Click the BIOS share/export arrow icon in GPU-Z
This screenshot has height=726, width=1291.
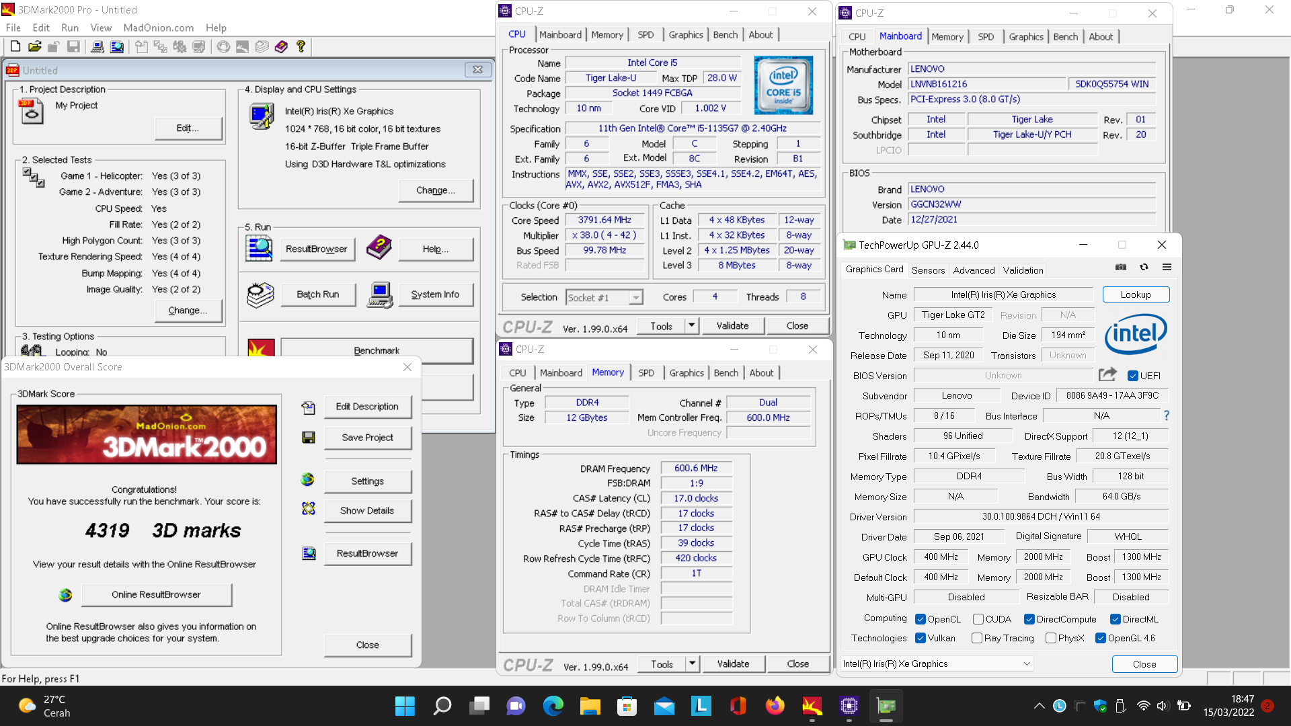(x=1107, y=374)
